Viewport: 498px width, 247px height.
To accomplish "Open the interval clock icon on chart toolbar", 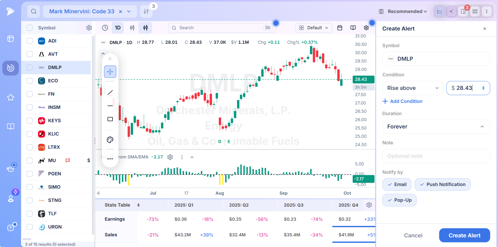I will coord(105,28).
